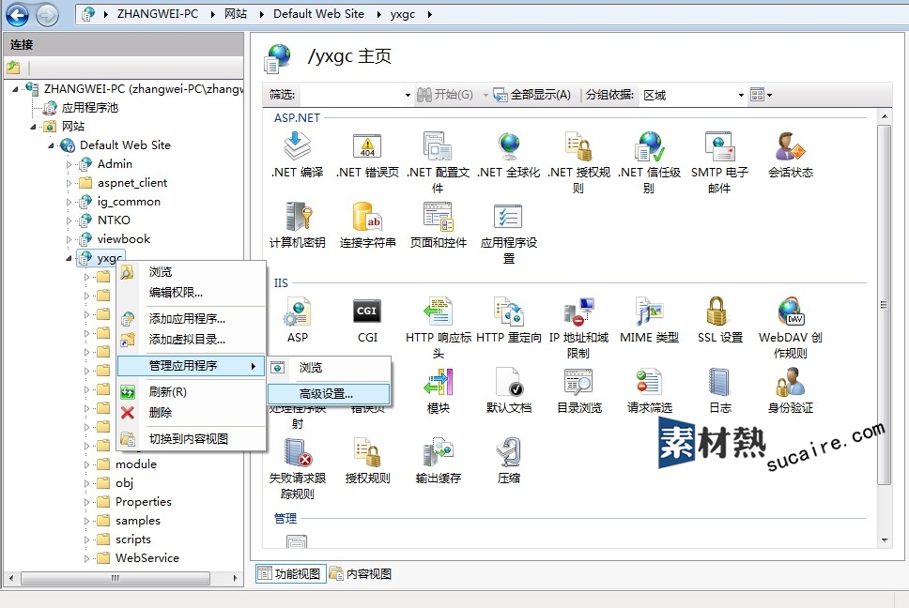Click the browser-style back navigation button
This screenshot has width=909, height=608.
point(17,14)
